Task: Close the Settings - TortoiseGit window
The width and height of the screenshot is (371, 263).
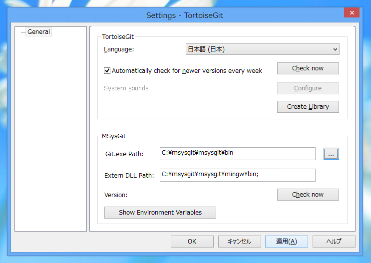Action: click(352, 12)
